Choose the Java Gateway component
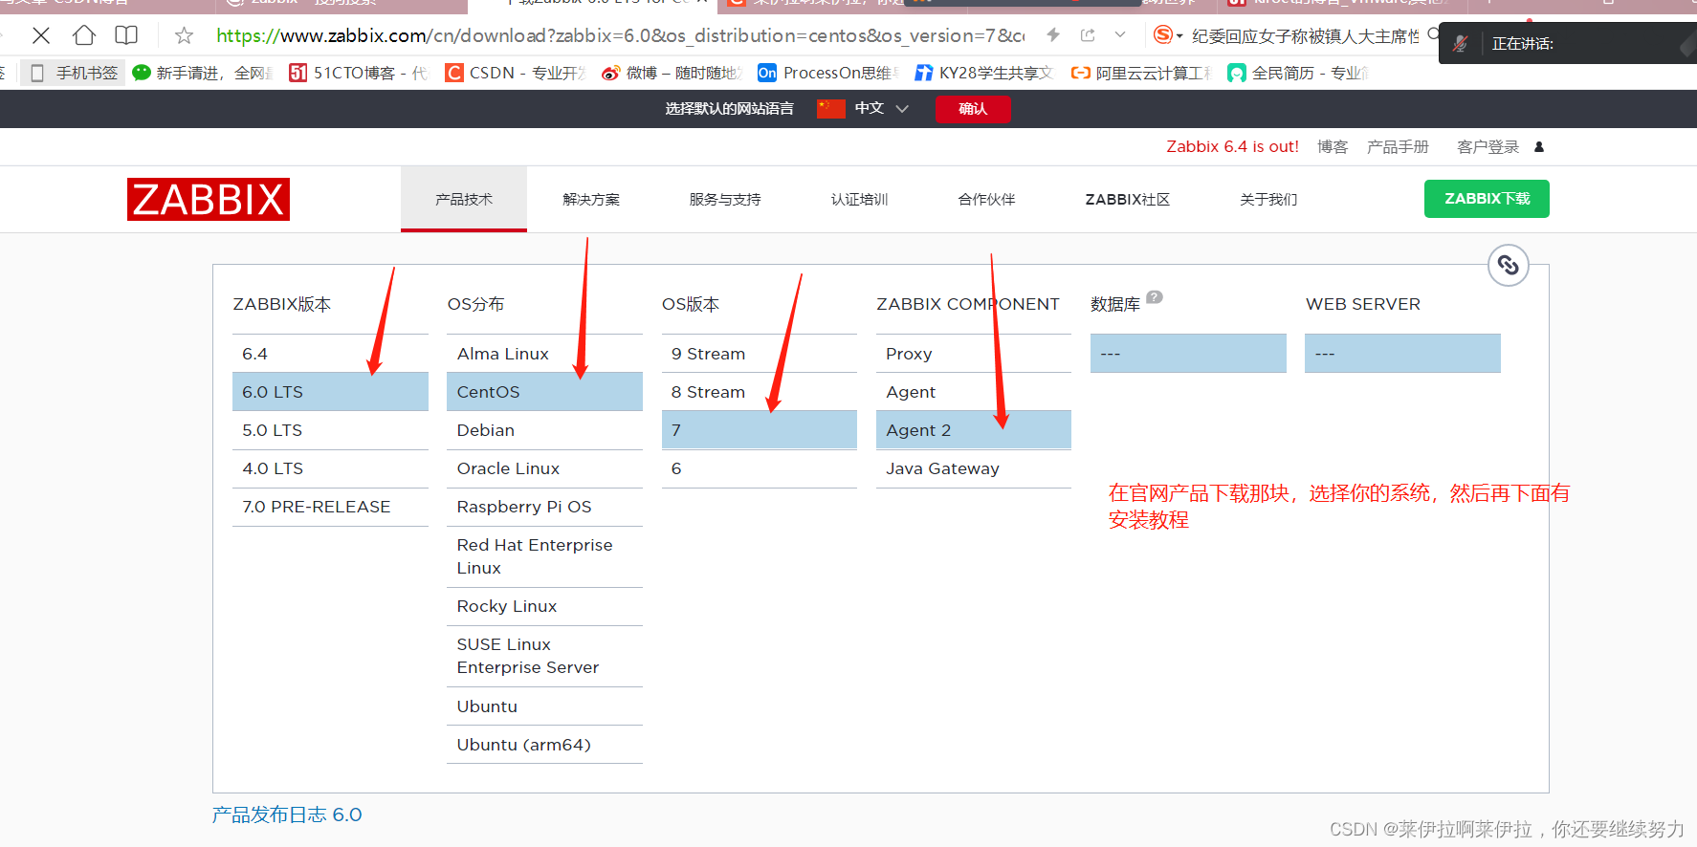The height and width of the screenshot is (847, 1697). (x=973, y=468)
